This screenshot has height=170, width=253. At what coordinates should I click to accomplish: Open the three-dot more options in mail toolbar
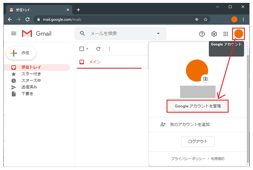tap(109, 49)
